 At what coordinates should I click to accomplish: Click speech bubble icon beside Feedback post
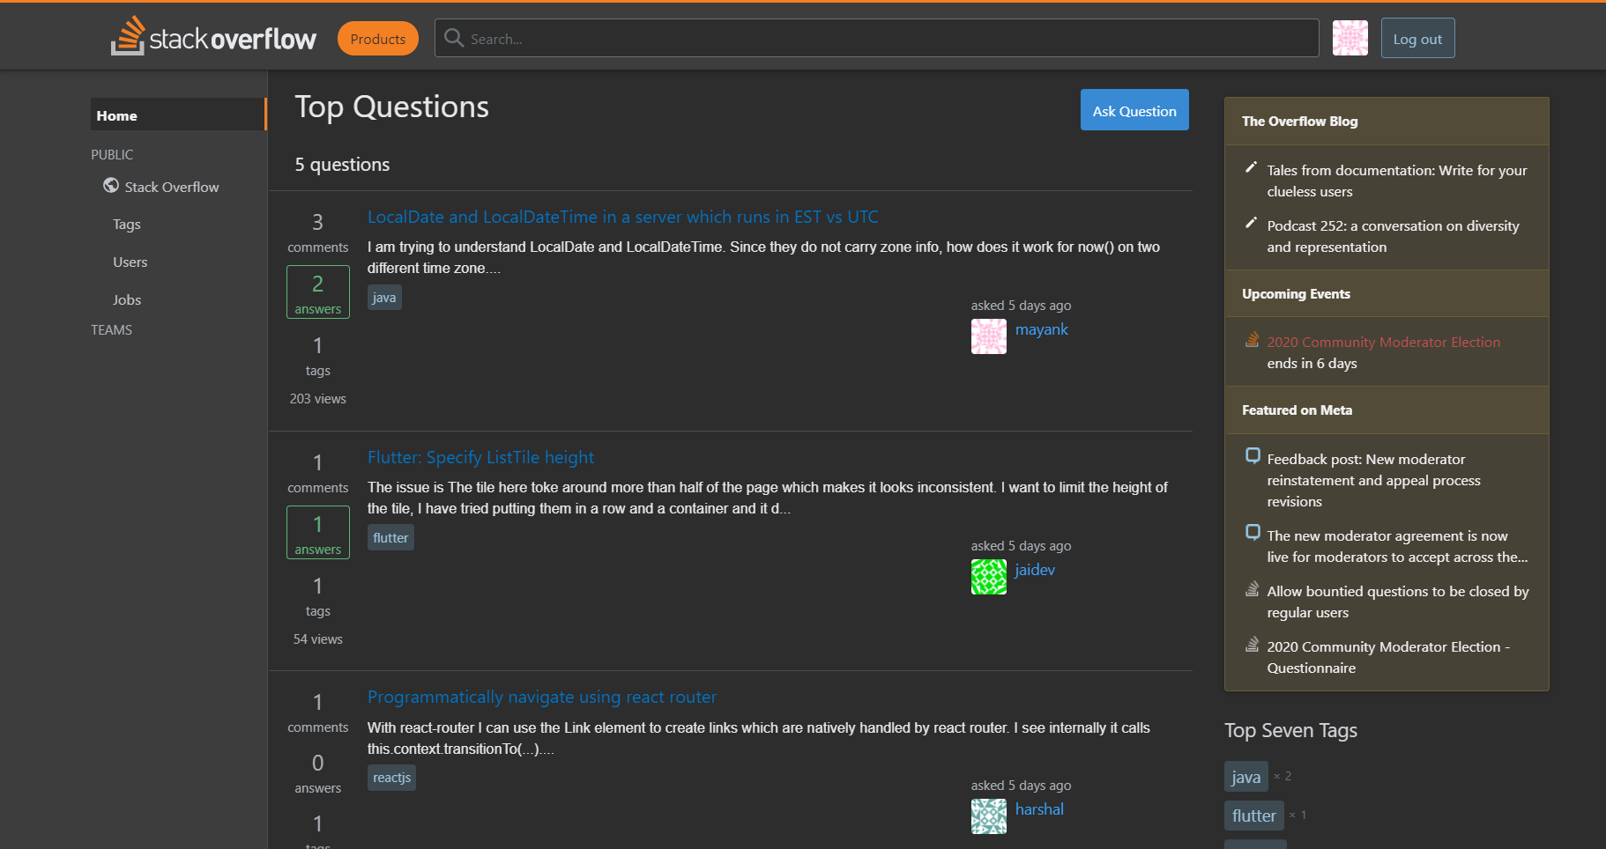(1253, 455)
